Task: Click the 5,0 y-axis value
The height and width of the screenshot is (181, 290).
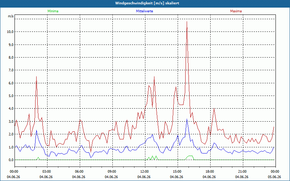Action: (x=11, y=96)
